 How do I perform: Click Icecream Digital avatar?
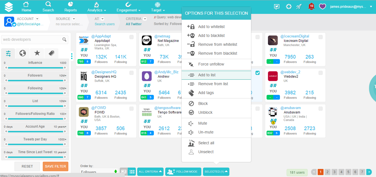point(273,40)
